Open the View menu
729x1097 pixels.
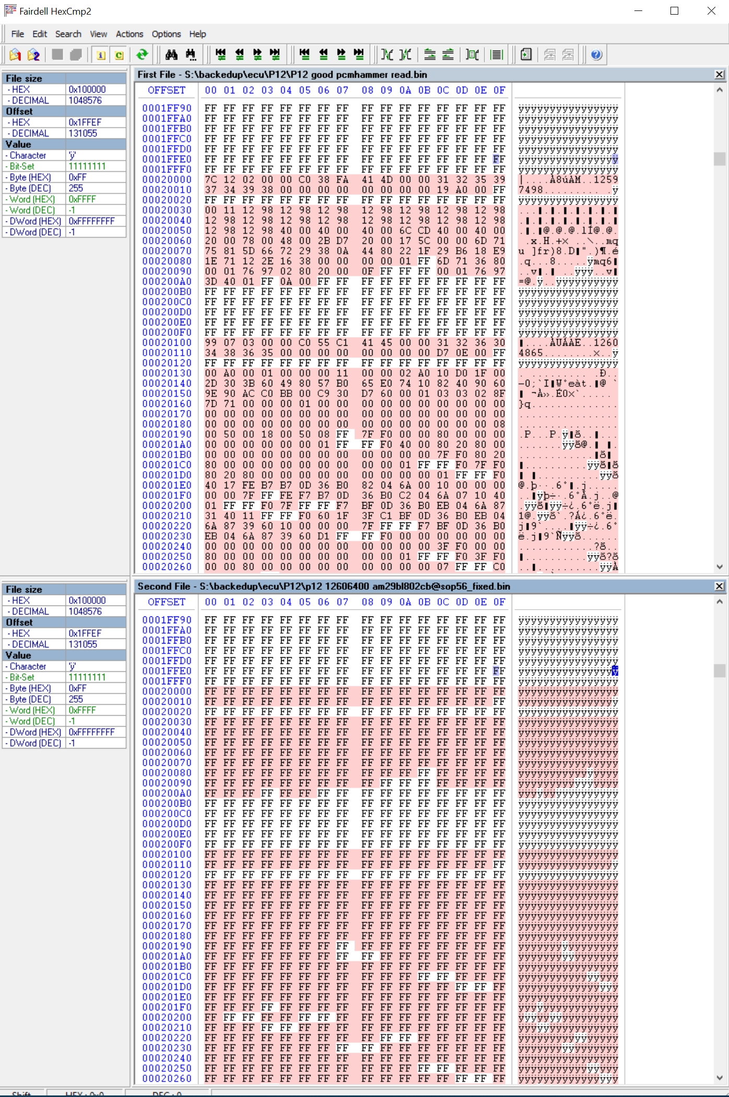pyautogui.click(x=98, y=34)
